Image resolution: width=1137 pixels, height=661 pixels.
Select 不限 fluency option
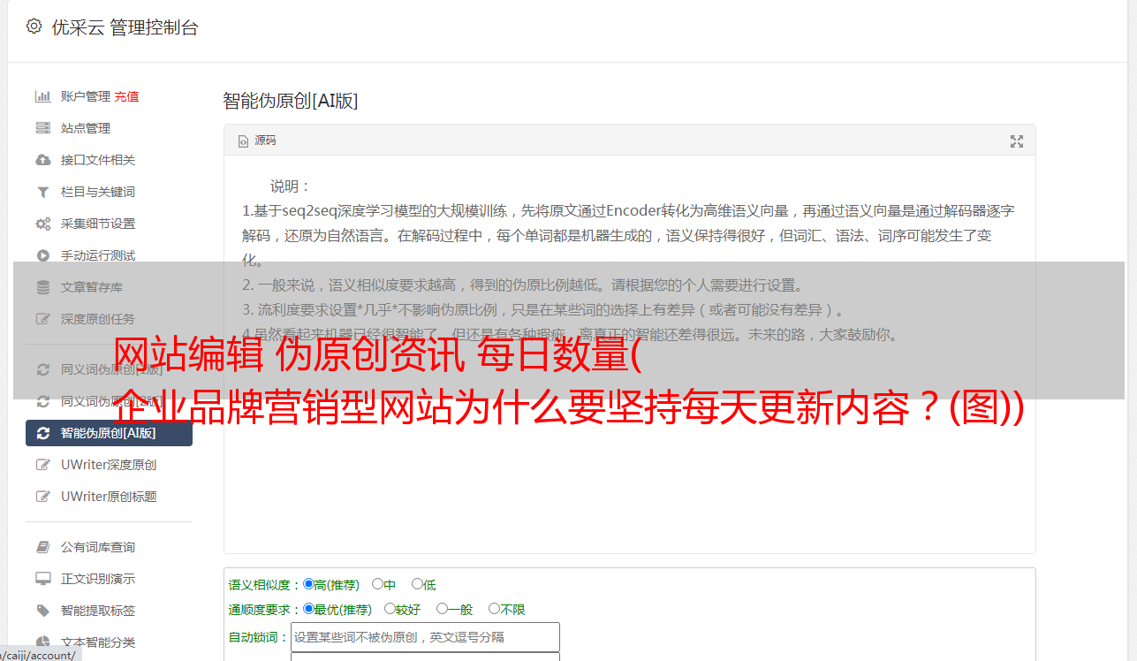494,609
